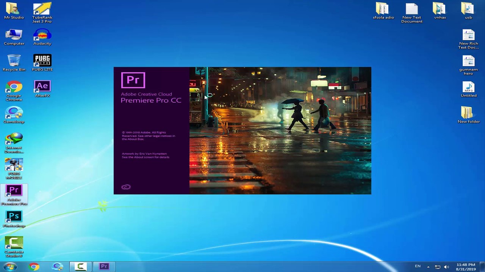The height and width of the screenshot is (272, 485).
Task: Open the network tray icon
Action: [x=437, y=267]
